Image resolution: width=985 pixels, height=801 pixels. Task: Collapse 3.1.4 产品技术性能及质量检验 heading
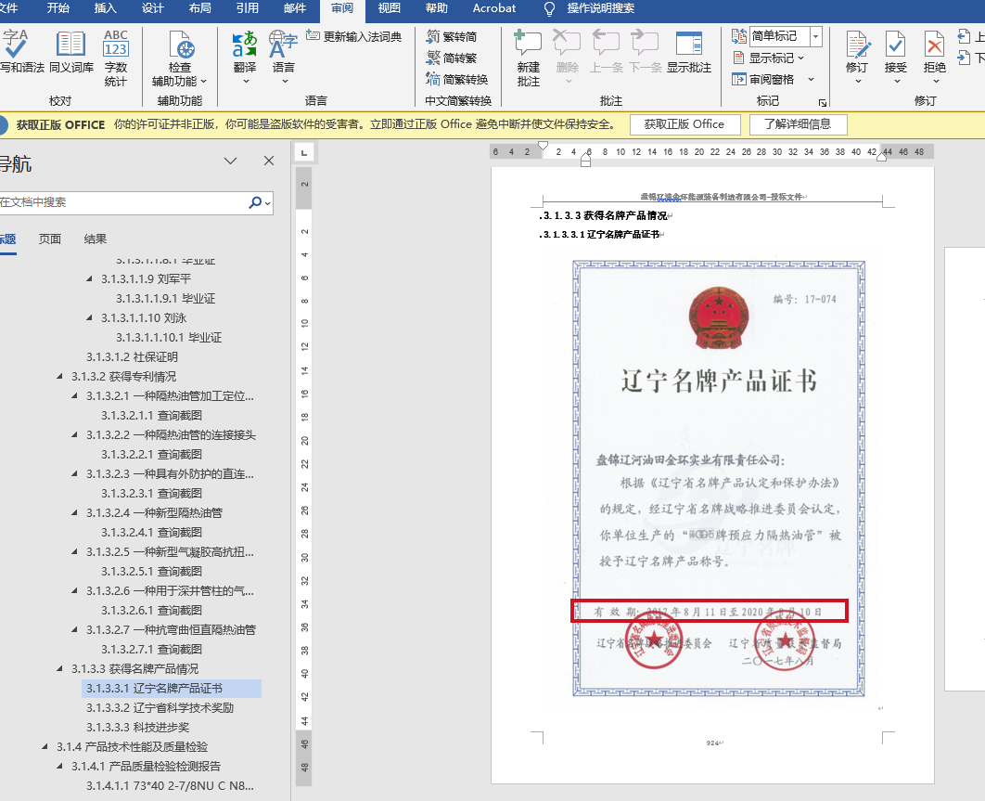[x=45, y=747]
